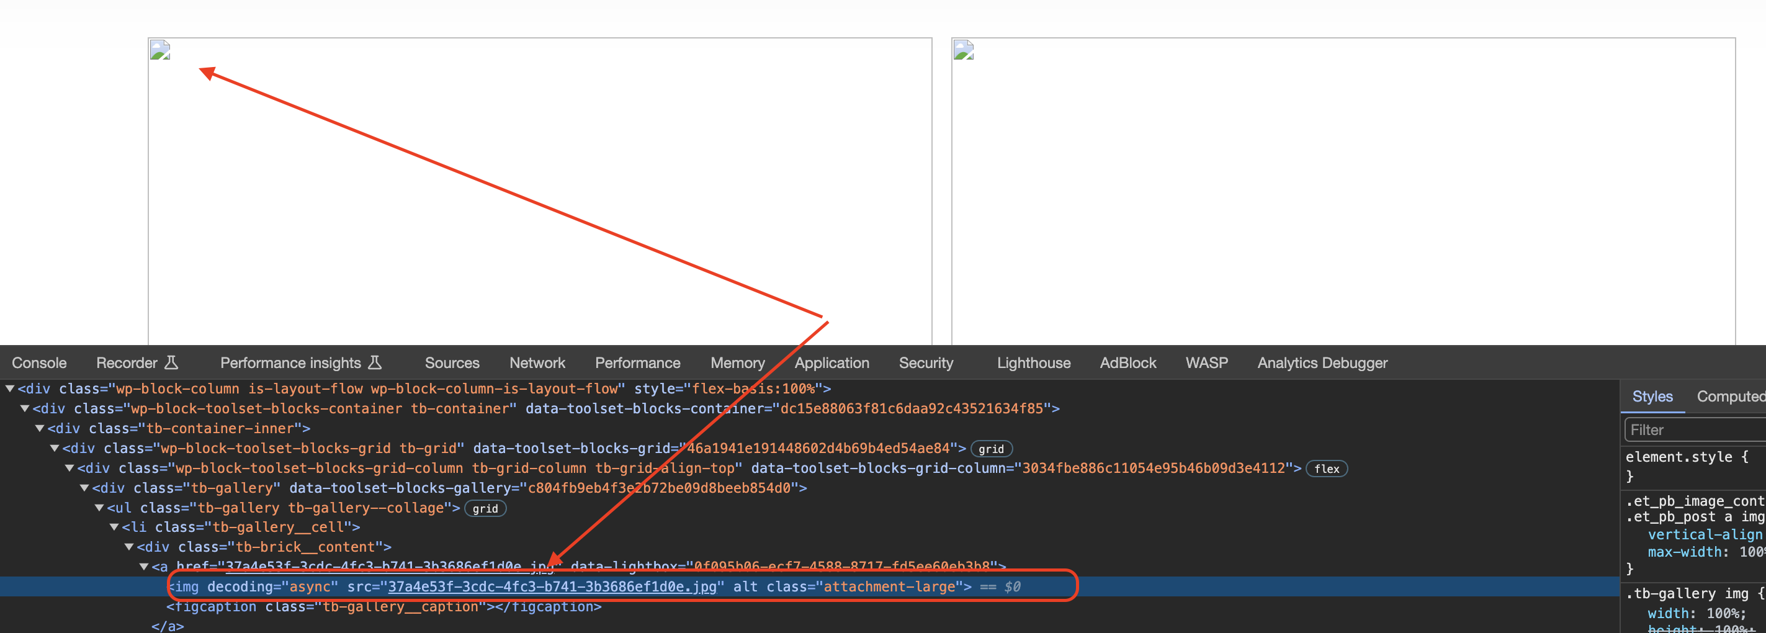1766x633 pixels.
Task: Click the broken image icon in right gallery cell
Action: pos(963,50)
